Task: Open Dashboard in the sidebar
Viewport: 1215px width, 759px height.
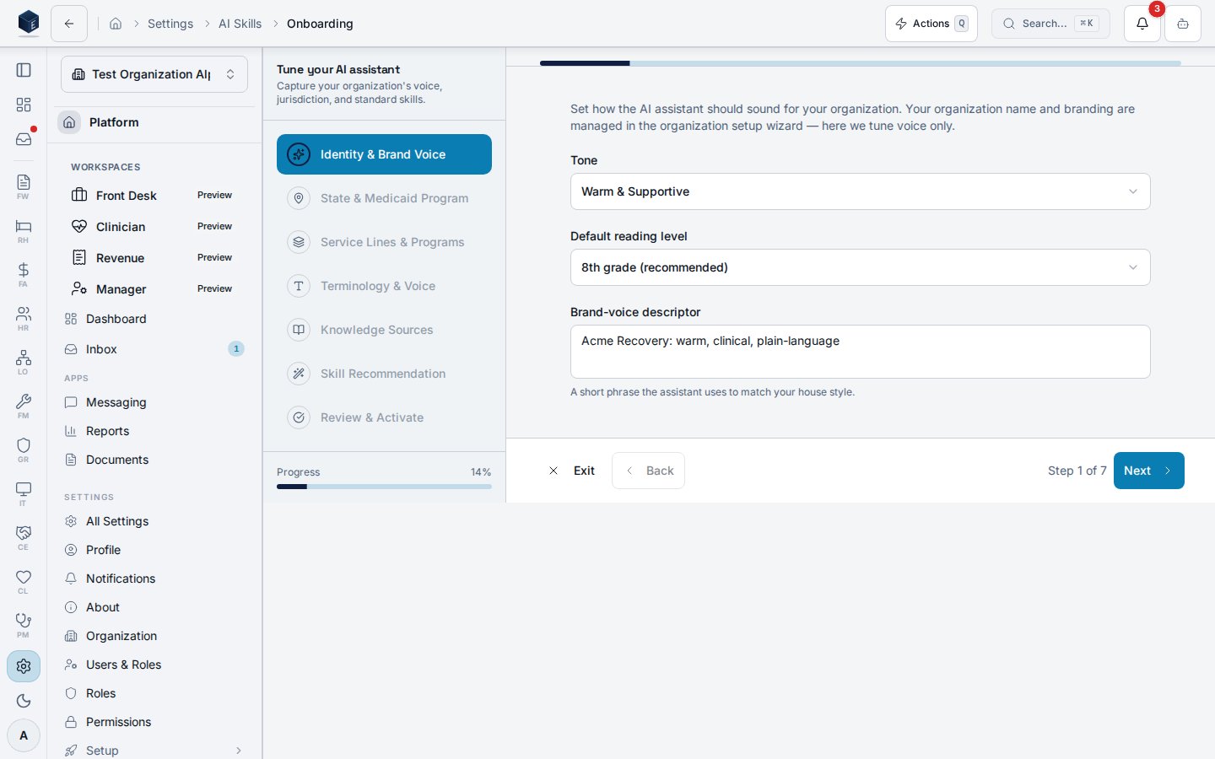Action: coord(154,319)
